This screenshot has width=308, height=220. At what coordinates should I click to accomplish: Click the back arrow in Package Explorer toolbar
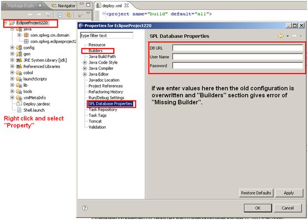[x=30, y=14]
